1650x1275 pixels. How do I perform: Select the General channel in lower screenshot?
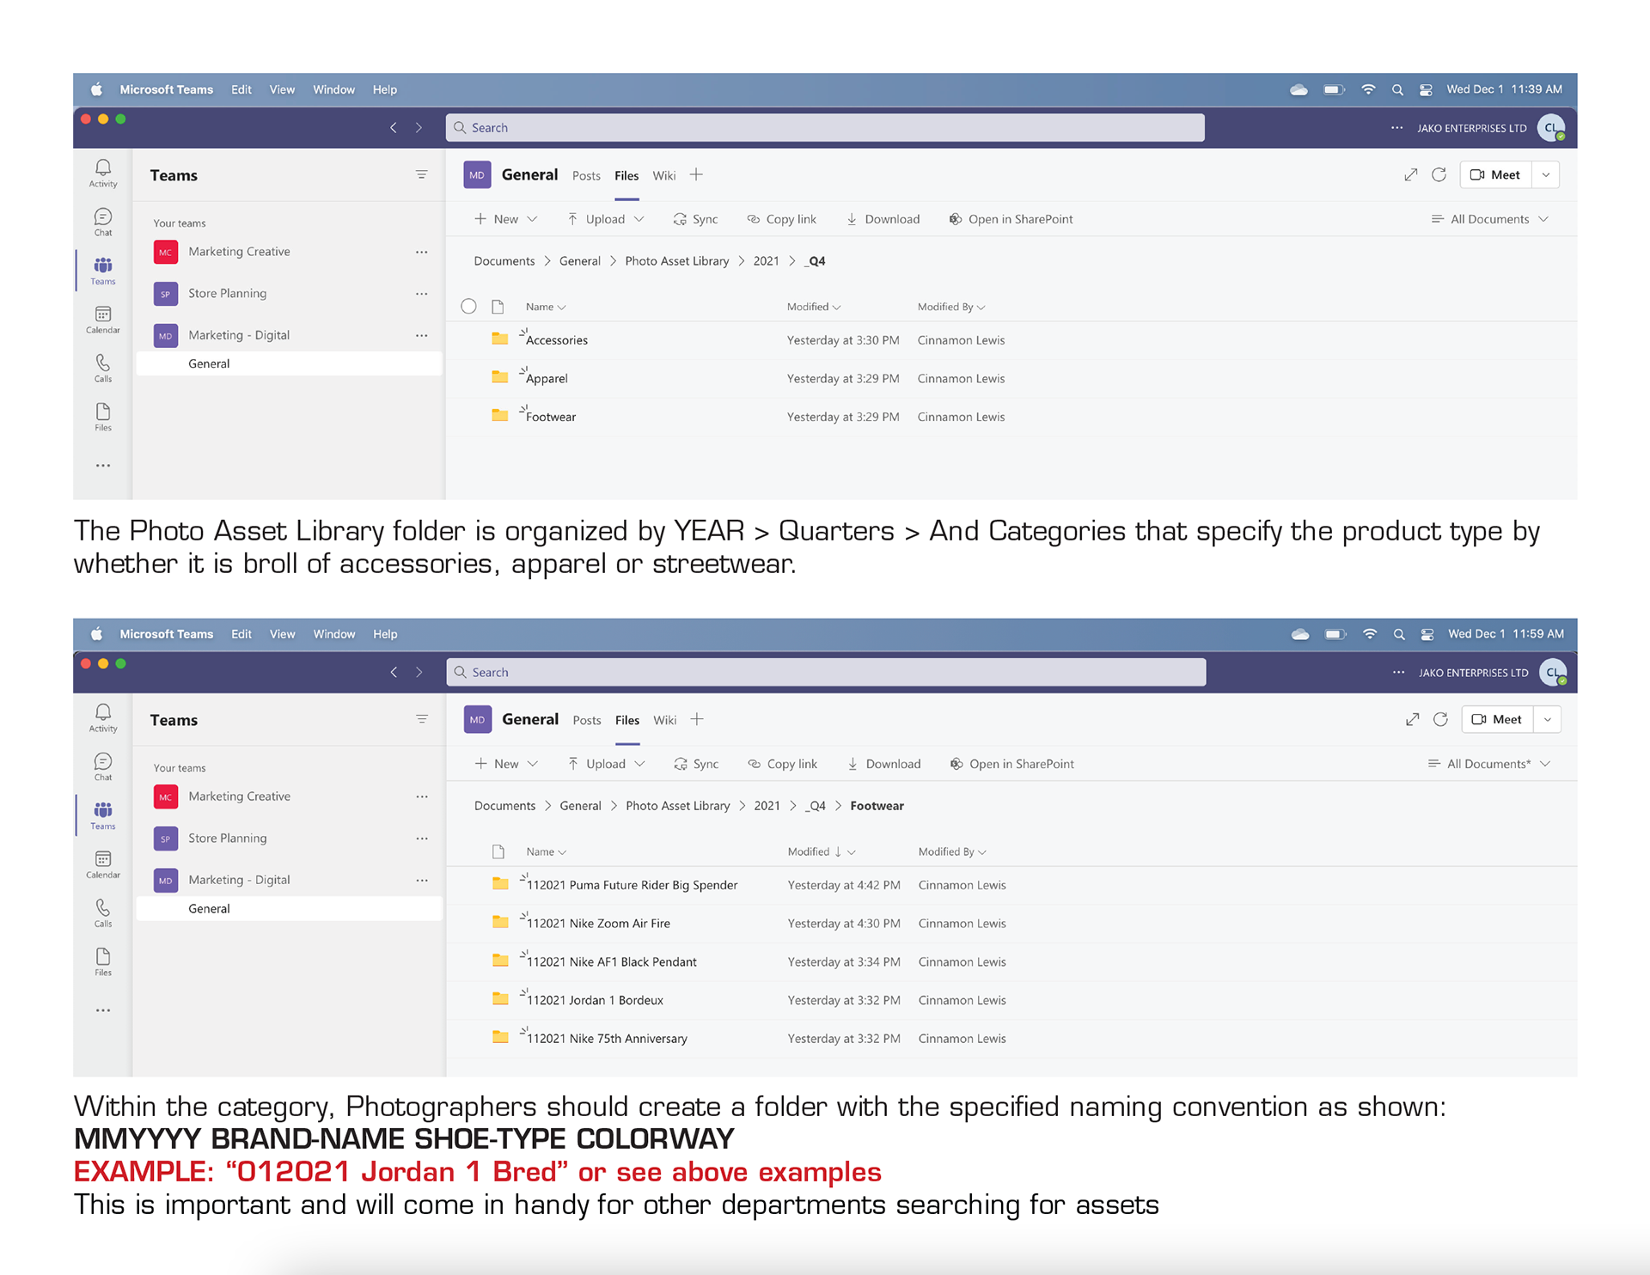(289, 909)
